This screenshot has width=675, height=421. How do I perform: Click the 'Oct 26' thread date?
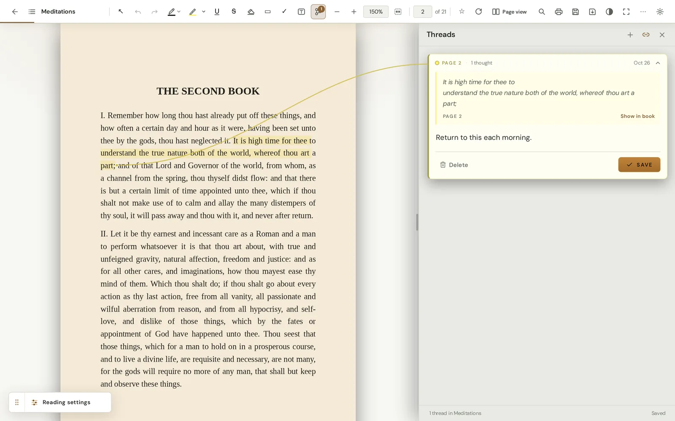click(x=642, y=63)
